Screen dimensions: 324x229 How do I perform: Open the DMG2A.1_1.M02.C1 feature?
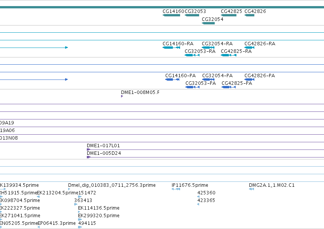tap(251, 189)
